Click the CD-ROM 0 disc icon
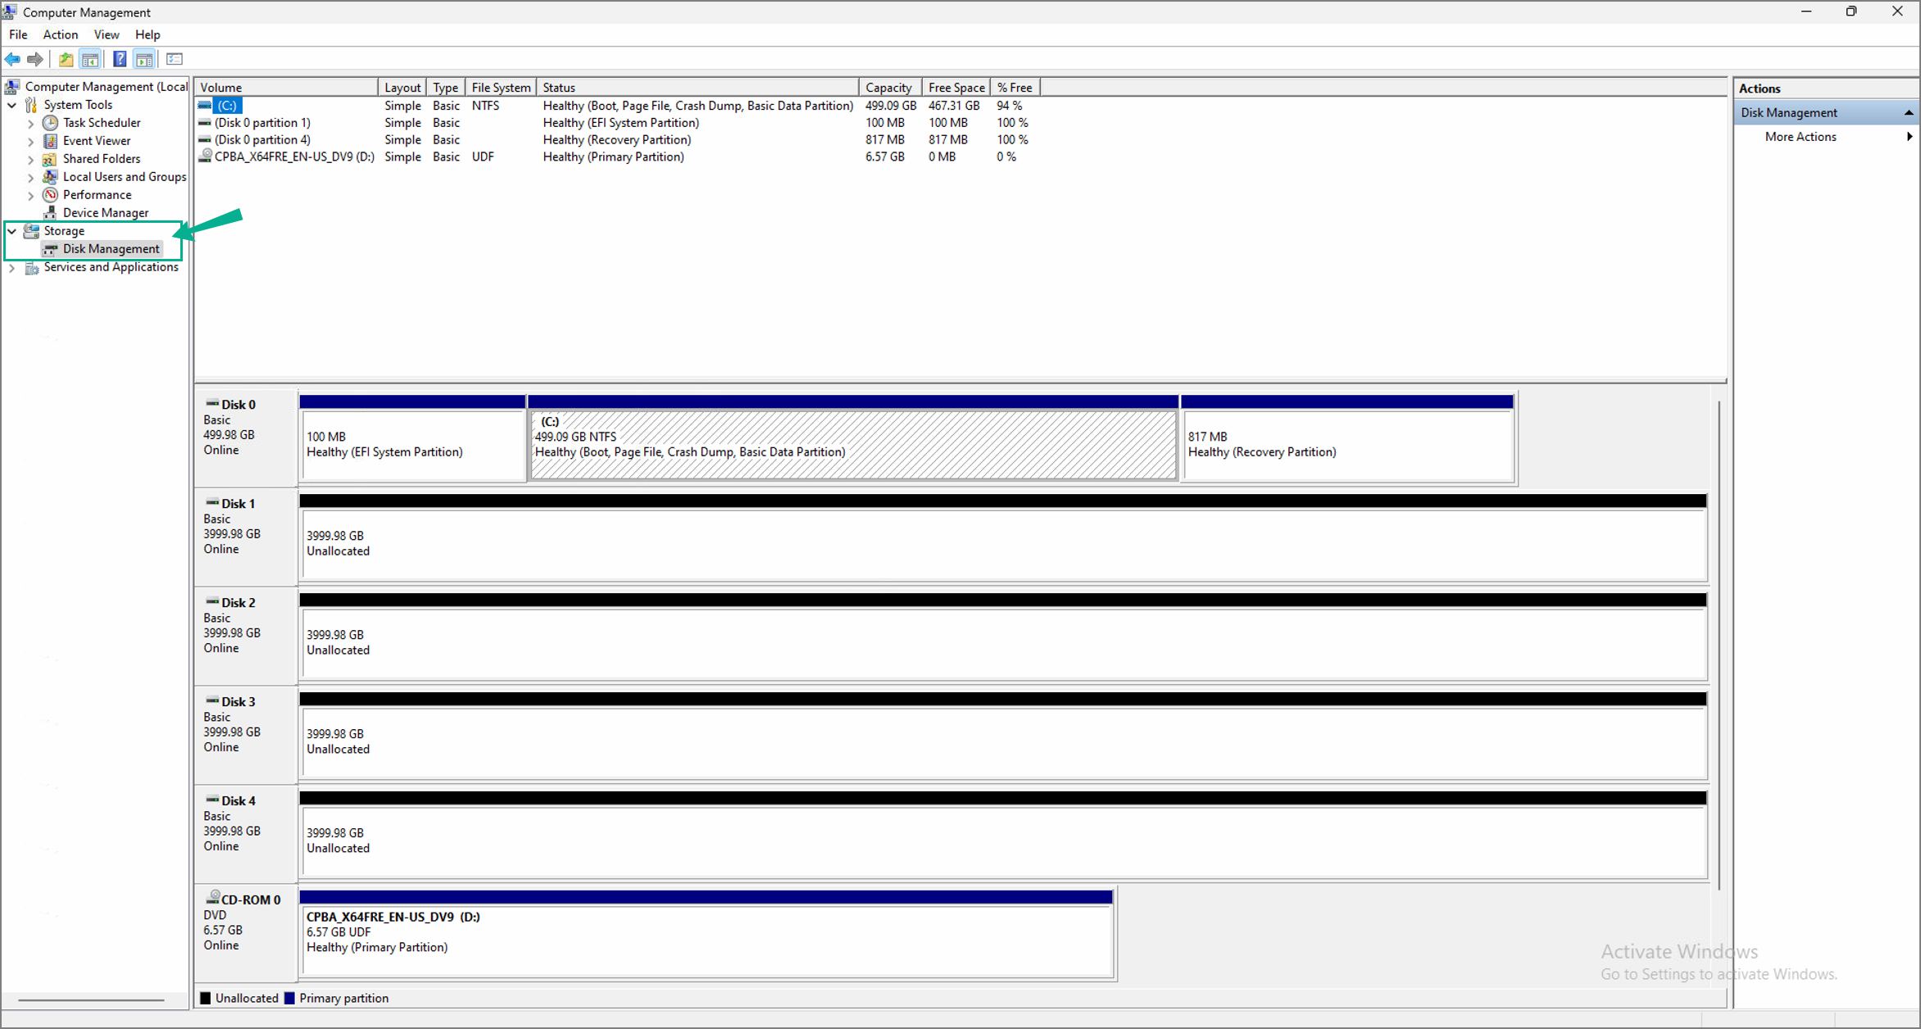Screen dimensions: 1921x1029 [212, 897]
